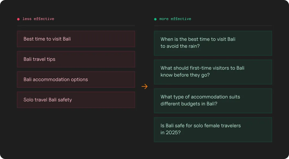Click the divider line under less effective
Viewport: 289px width, 159px height.
pyautogui.click(x=76, y=26)
